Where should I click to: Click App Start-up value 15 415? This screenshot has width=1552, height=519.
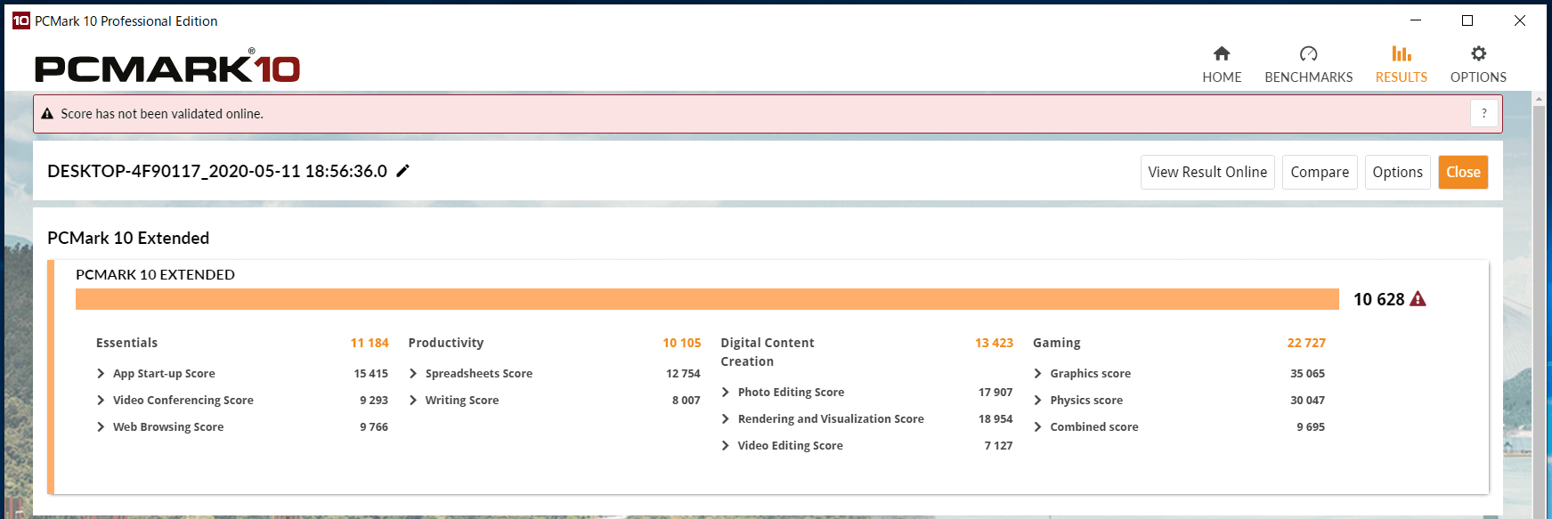tap(370, 374)
